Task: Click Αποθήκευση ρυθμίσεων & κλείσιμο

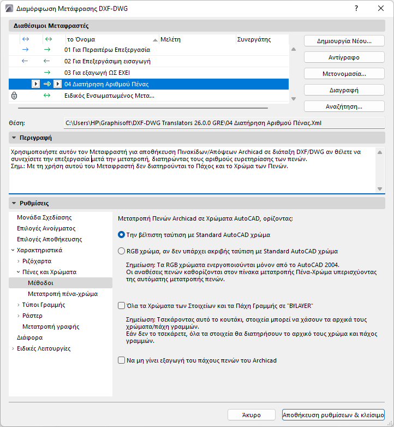Action: [x=333, y=415]
